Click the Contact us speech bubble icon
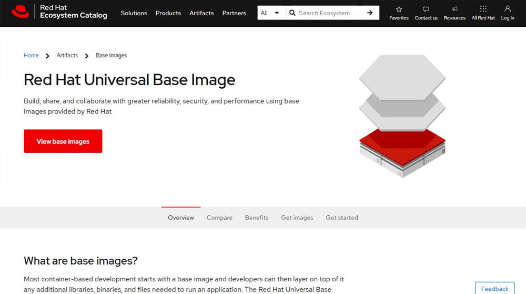Screen dimensions: 526x294 point(426,9)
